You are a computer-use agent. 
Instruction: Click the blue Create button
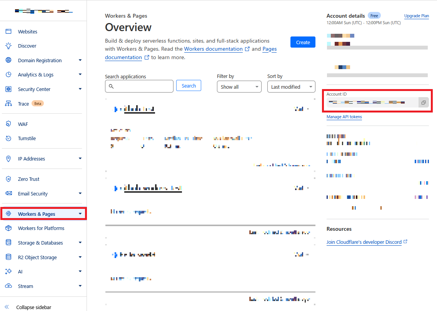tap(303, 42)
